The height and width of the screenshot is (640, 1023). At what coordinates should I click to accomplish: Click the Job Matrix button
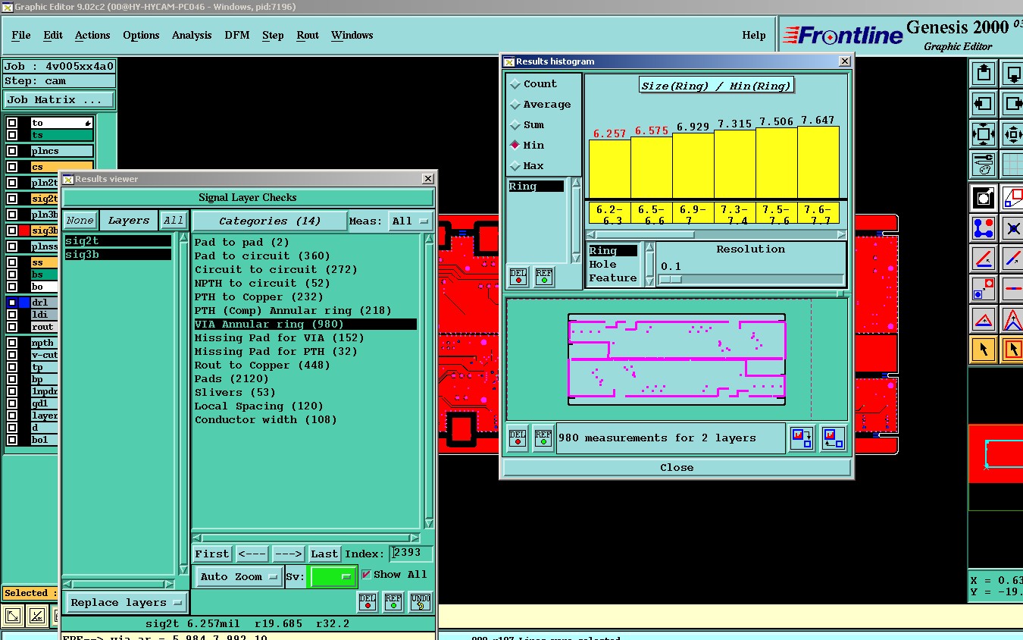(x=59, y=99)
